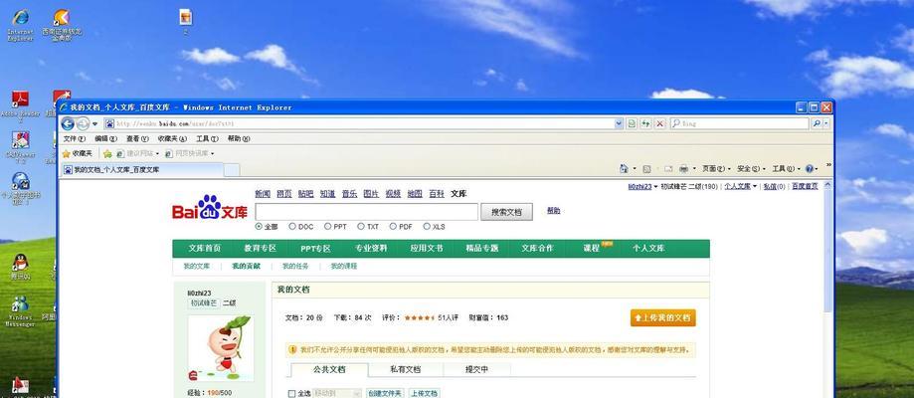Pick the PDF radio option
This screenshot has width=914, height=398.
pyautogui.click(x=393, y=227)
